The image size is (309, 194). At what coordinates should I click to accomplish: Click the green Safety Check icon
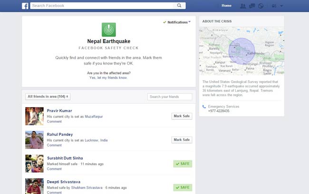(x=108, y=30)
